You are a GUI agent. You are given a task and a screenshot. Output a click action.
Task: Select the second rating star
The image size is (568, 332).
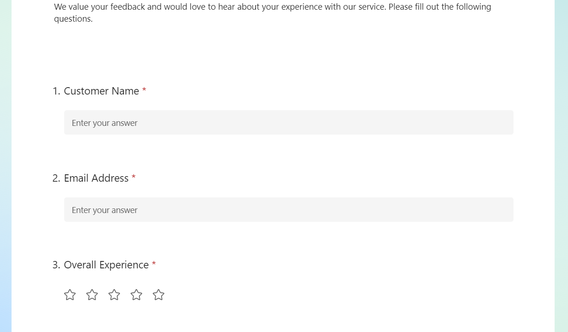(92, 295)
